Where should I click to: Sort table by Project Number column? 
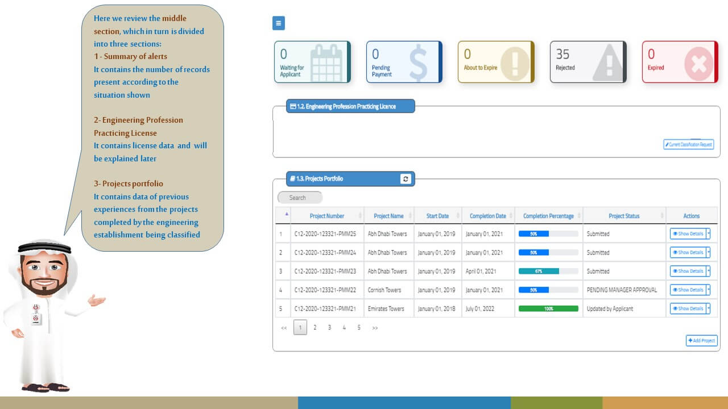[x=327, y=216]
